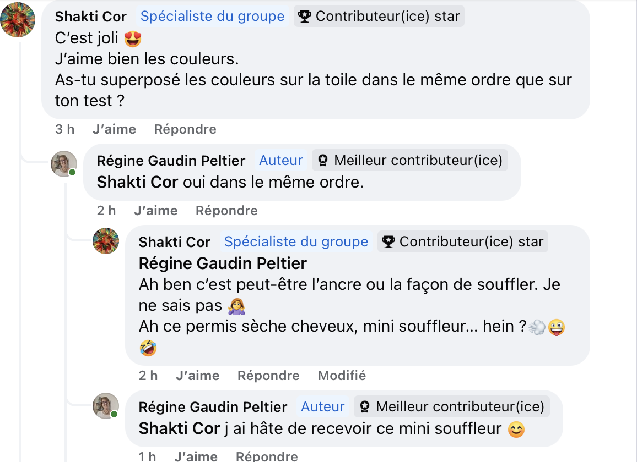Click the Shakti Cor mention in last reply

pos(179,428)
